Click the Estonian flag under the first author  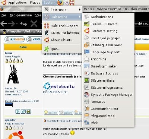(x=9, y=105)
